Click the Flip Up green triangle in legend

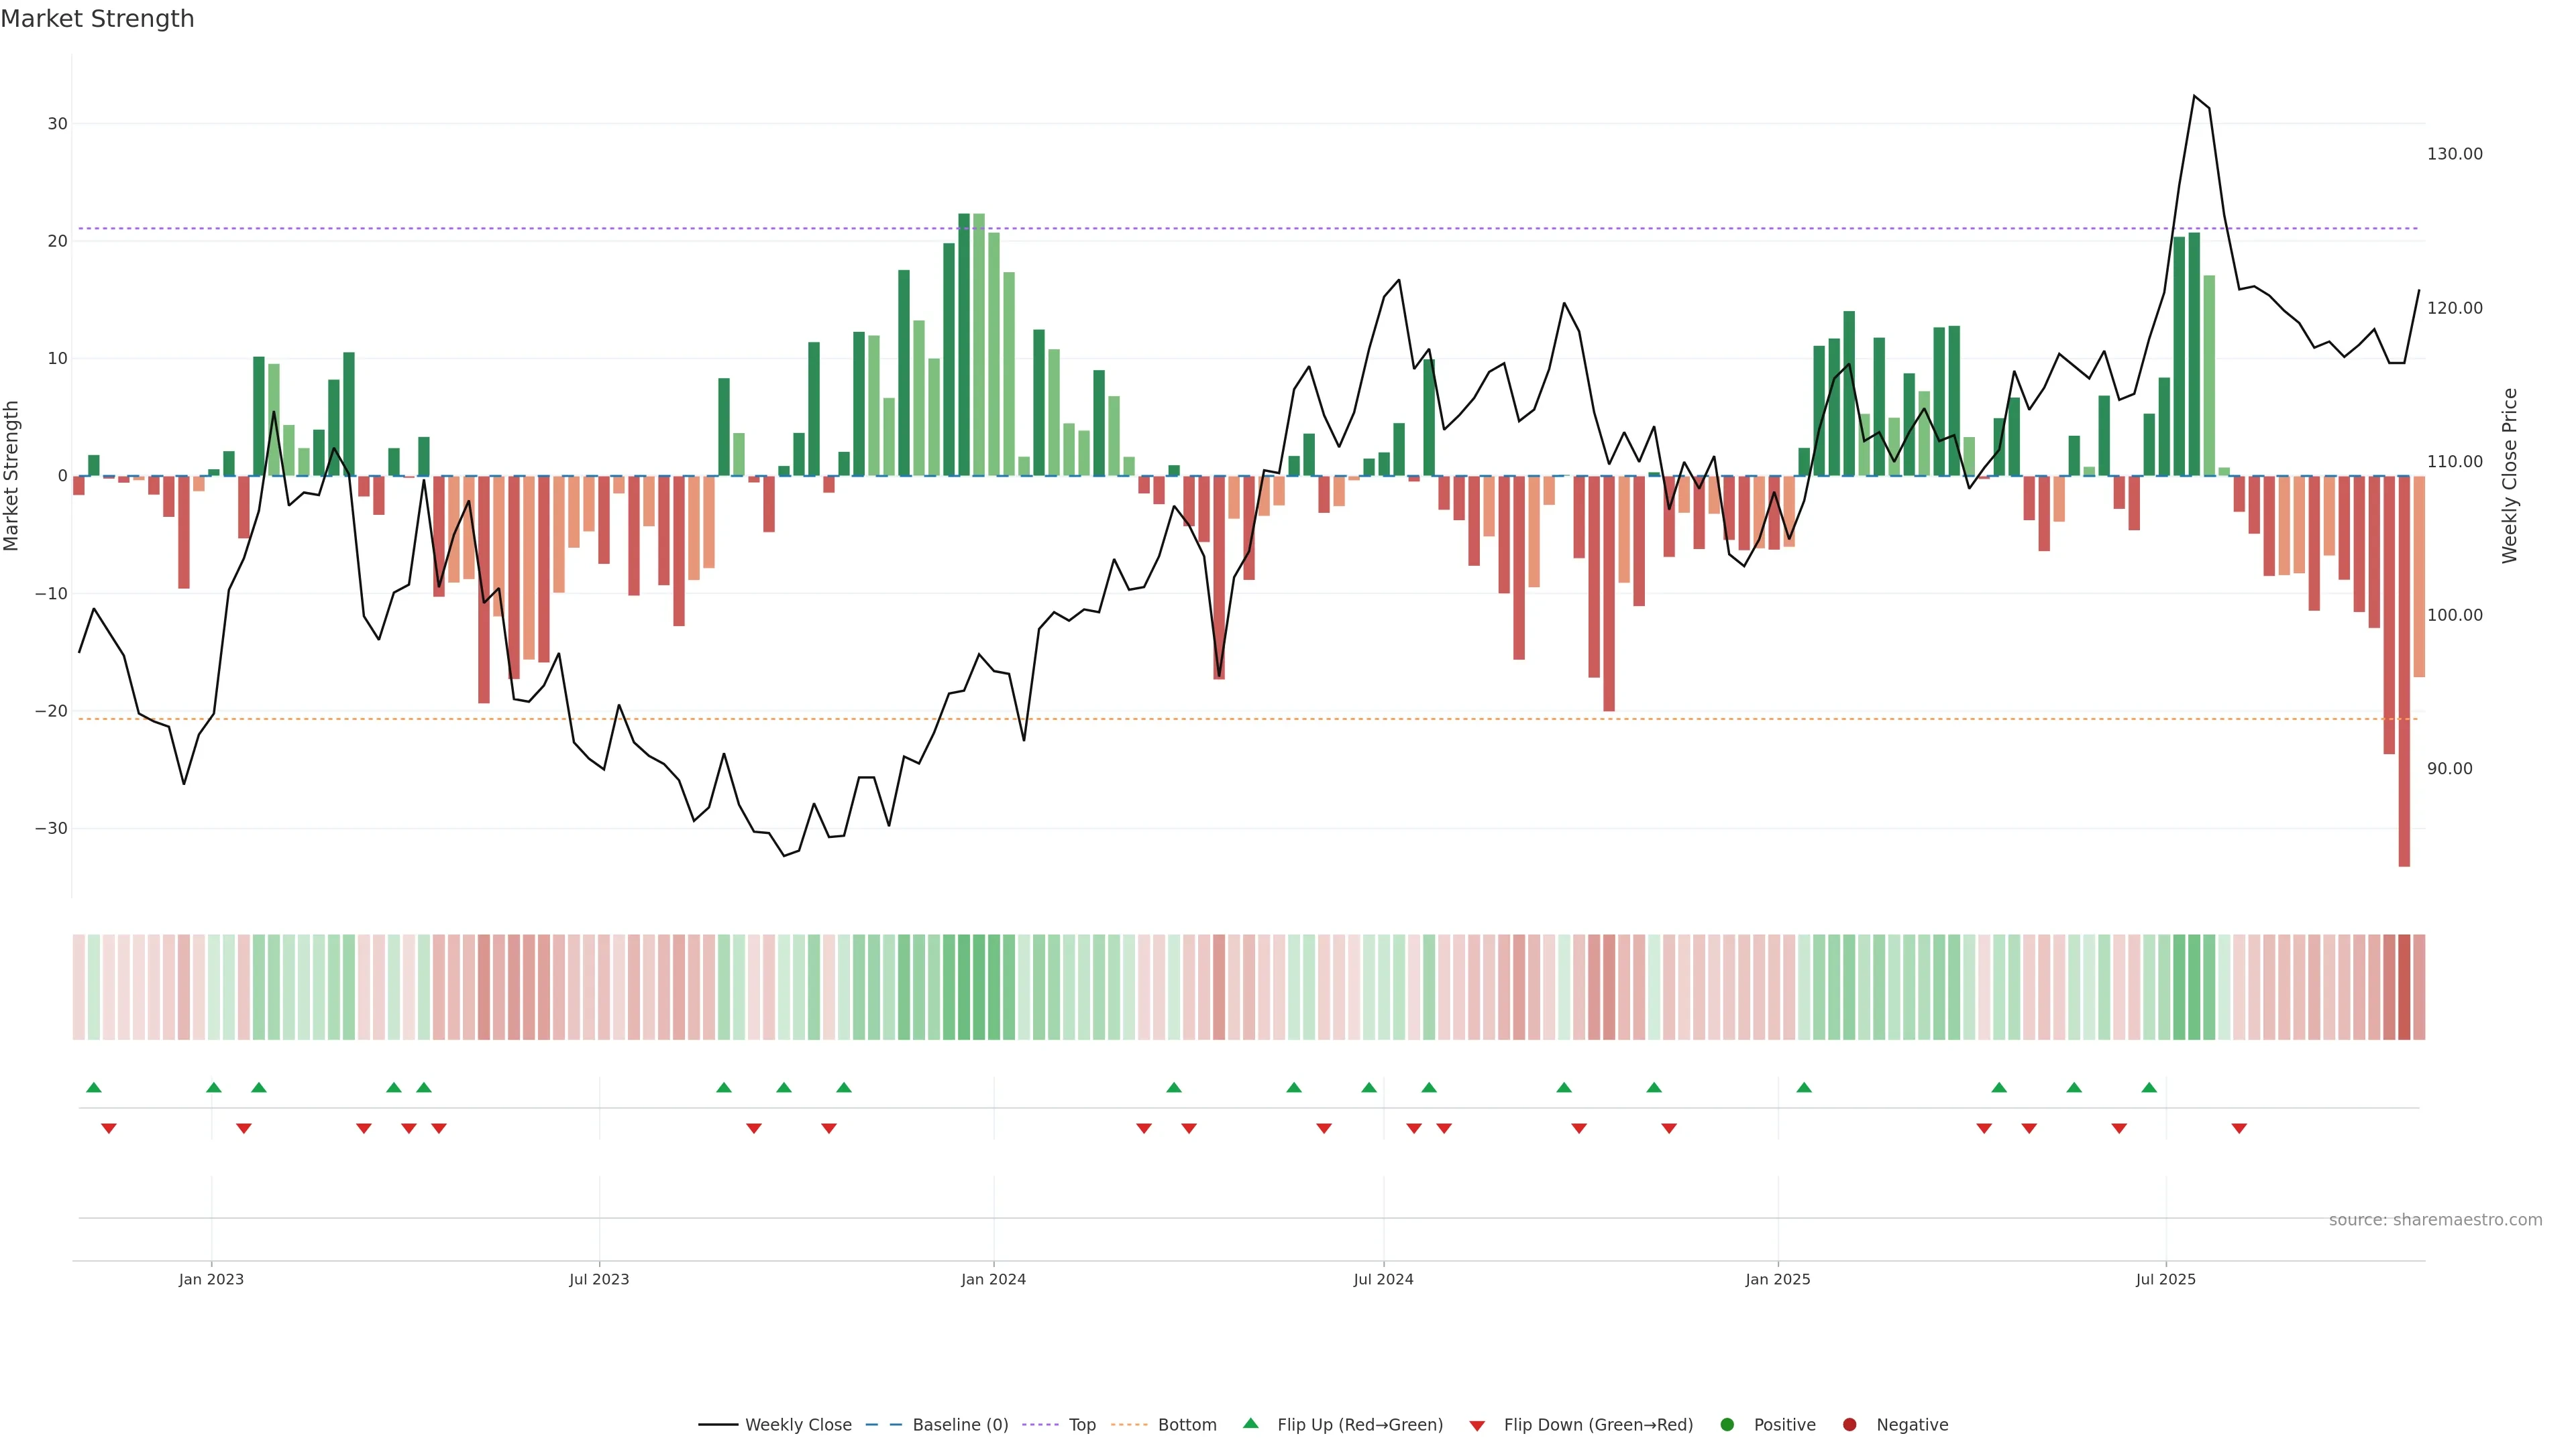[1250, 1424]
